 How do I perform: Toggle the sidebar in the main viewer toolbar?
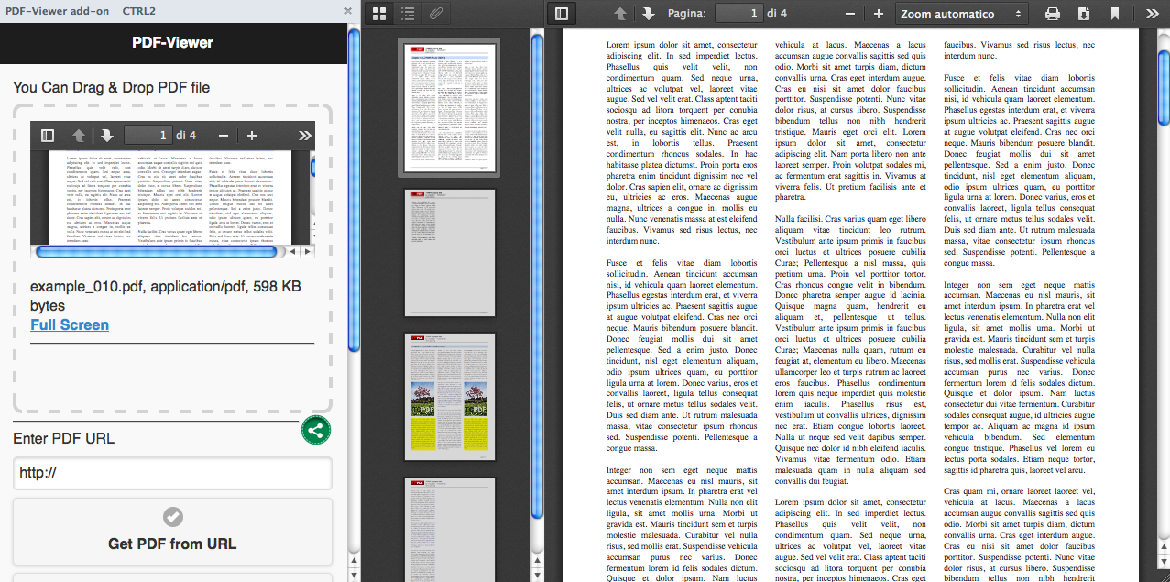(562, 14)
